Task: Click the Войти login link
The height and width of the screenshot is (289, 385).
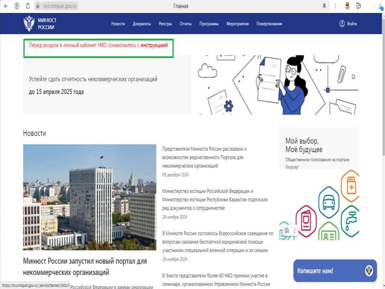Action: click(352, 24)
